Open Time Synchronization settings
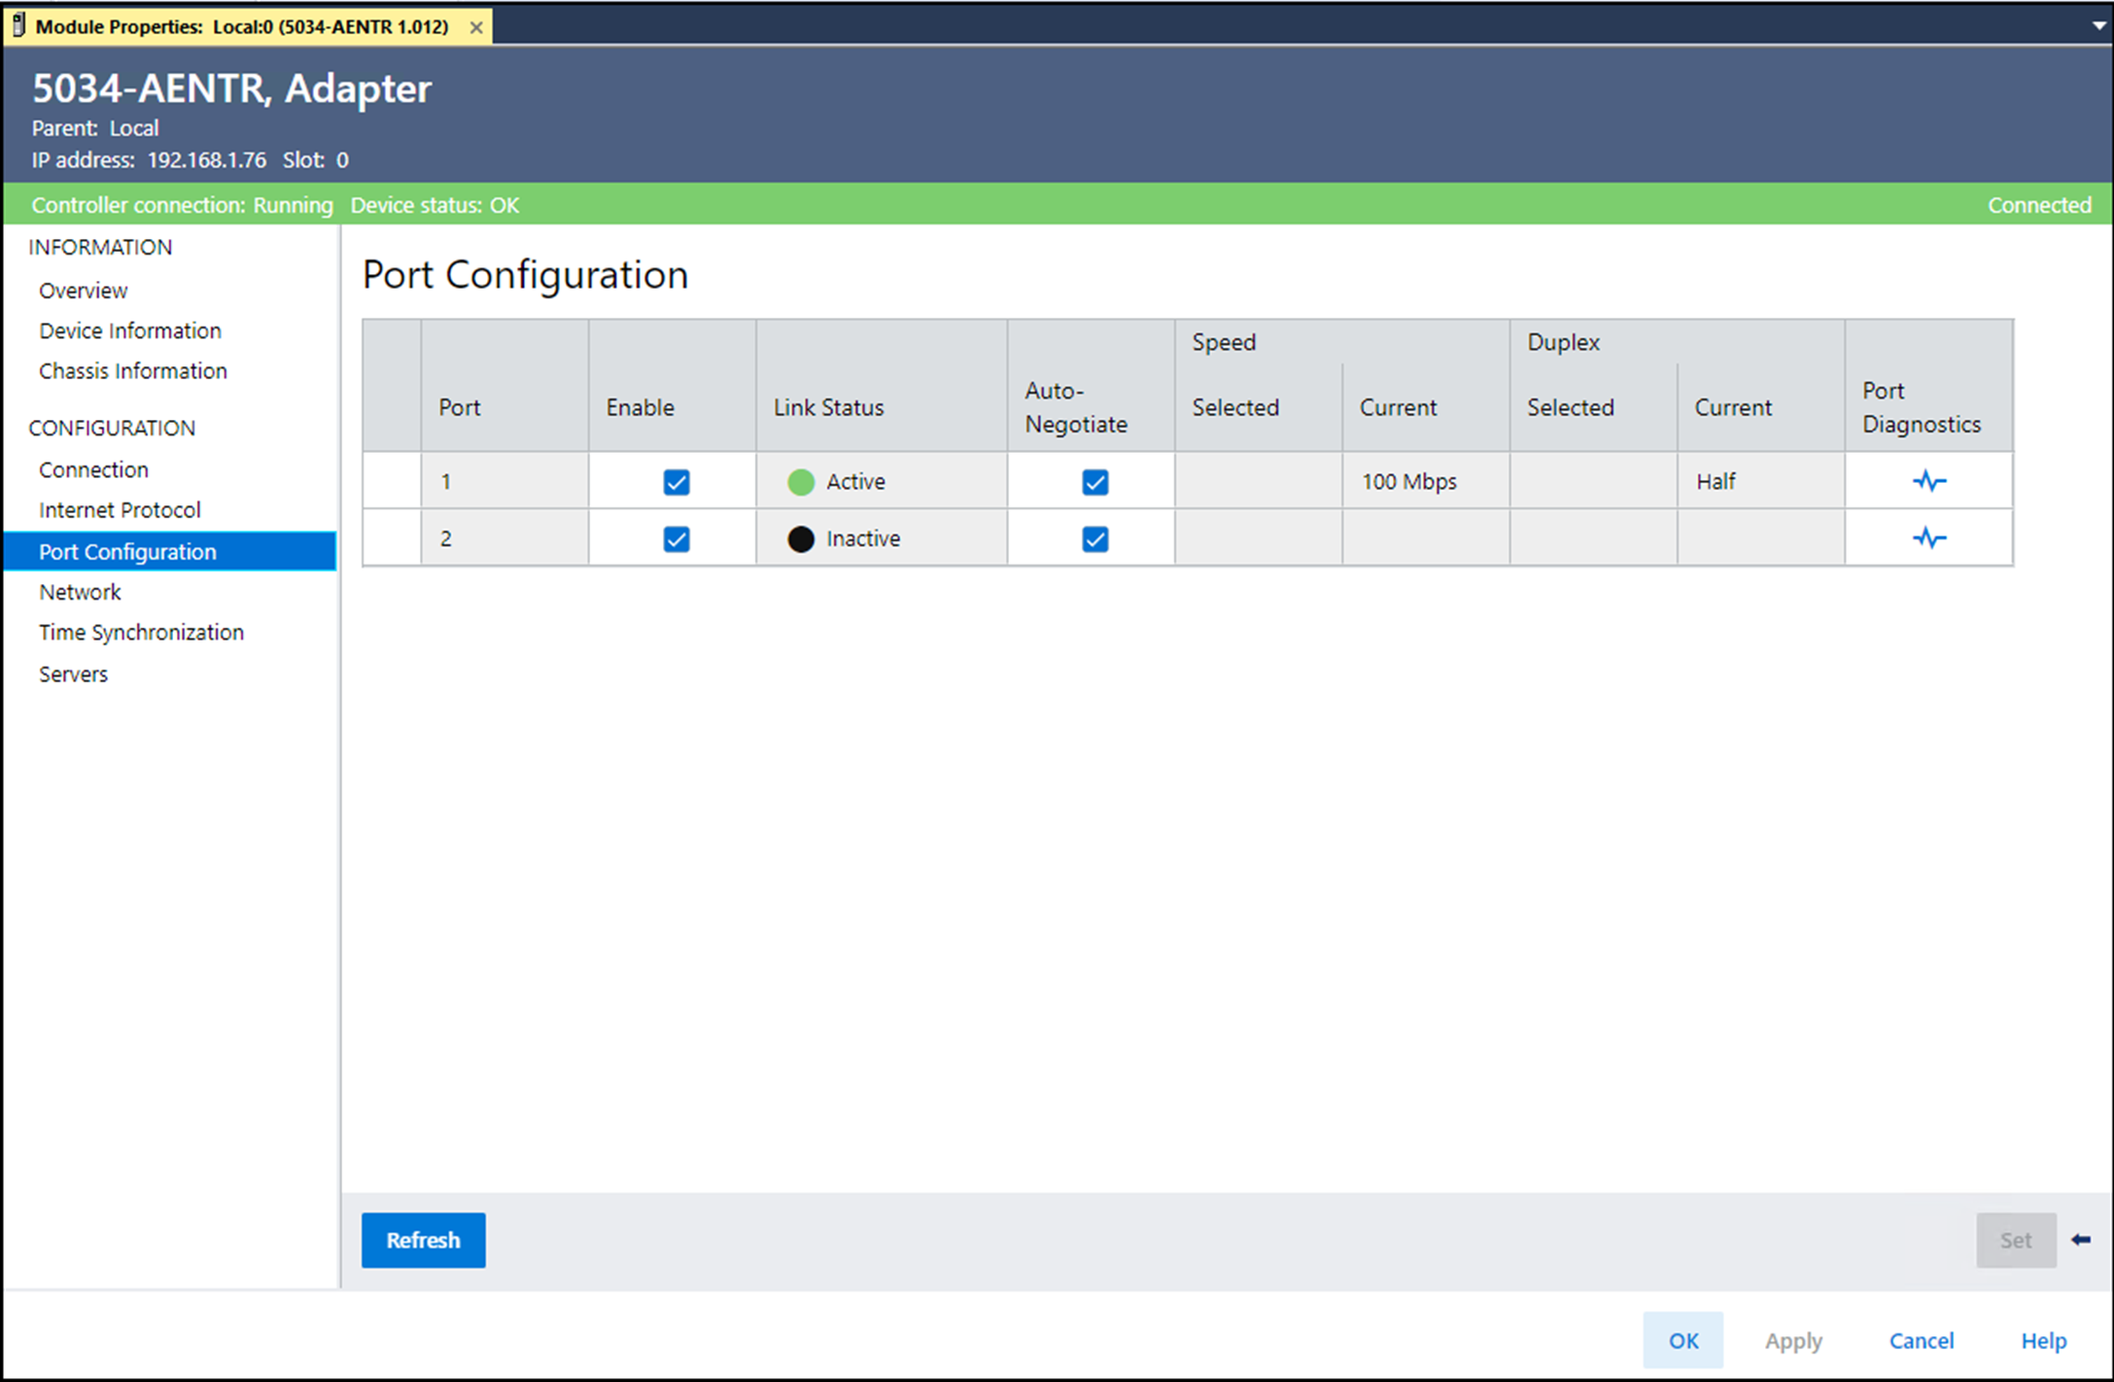 [x=141, y=633]
